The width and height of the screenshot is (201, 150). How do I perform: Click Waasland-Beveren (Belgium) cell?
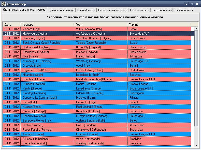tap(101, 38)
